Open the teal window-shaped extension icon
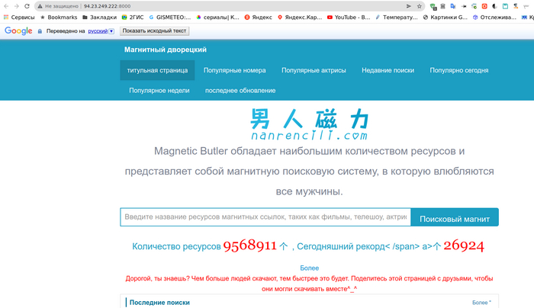The height and width of the screenshot is (308, 534). click(505, 6)
